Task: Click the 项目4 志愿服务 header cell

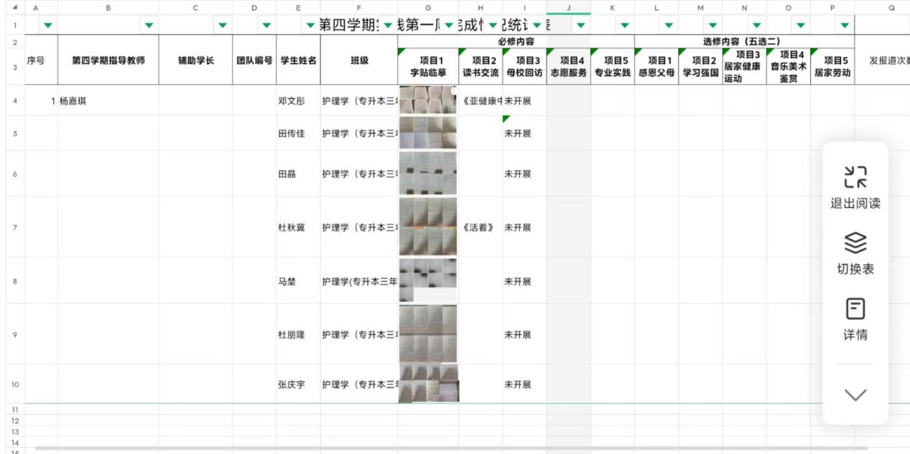Action: point(568,67)
